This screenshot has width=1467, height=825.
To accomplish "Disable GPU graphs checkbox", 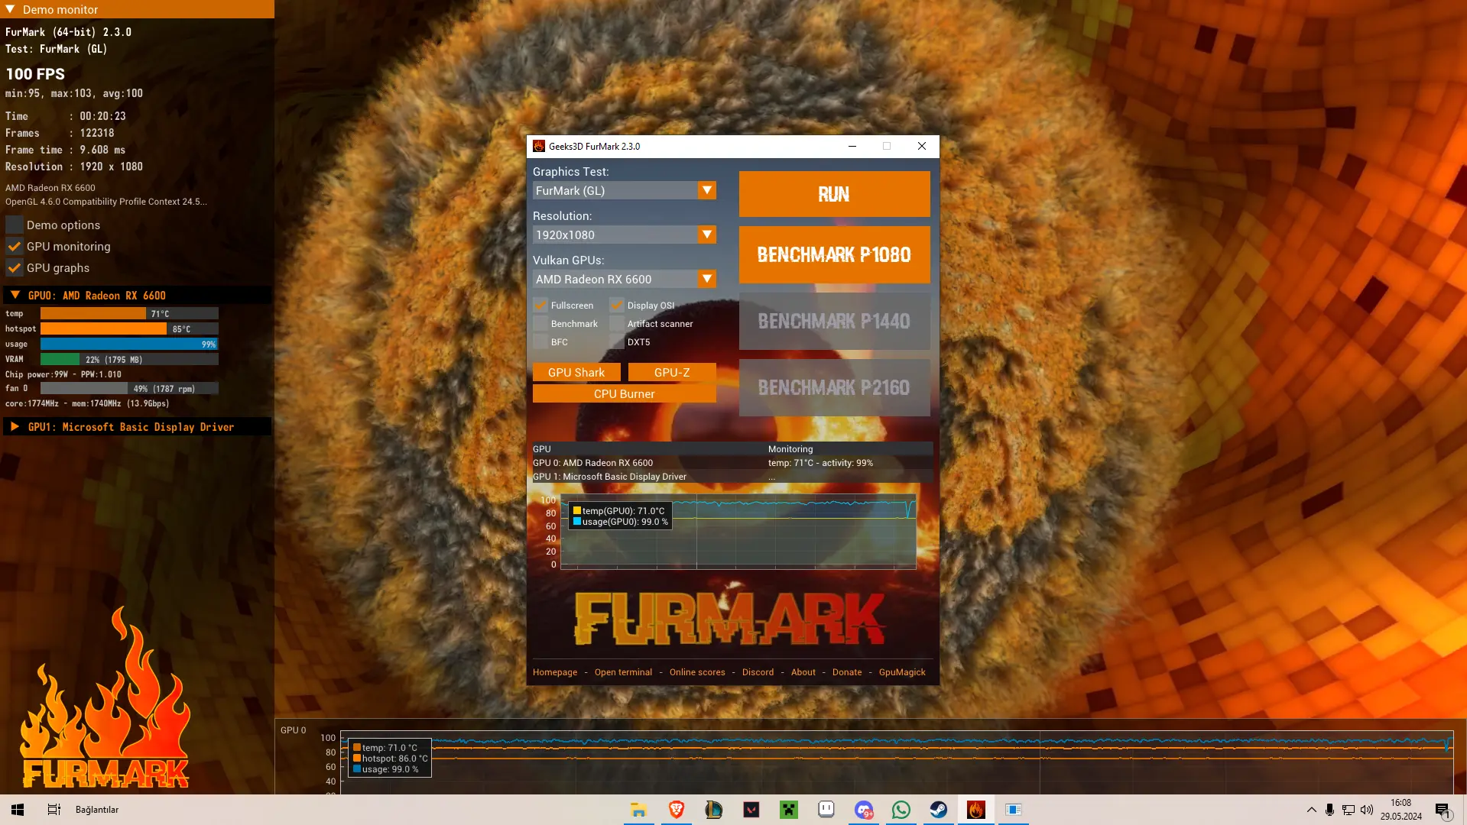I will pyautogui.click(x=15, y=267).
